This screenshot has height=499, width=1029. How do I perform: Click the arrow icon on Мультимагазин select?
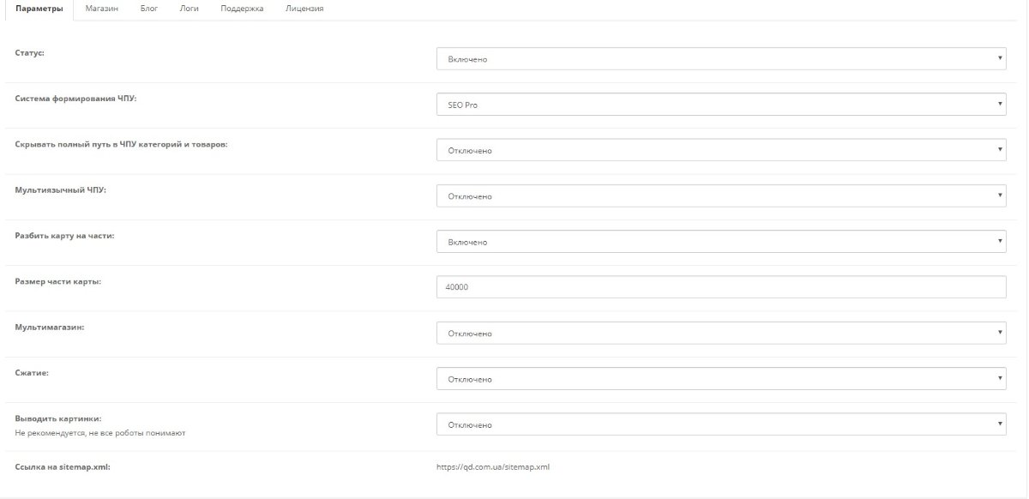(1000, 334)
